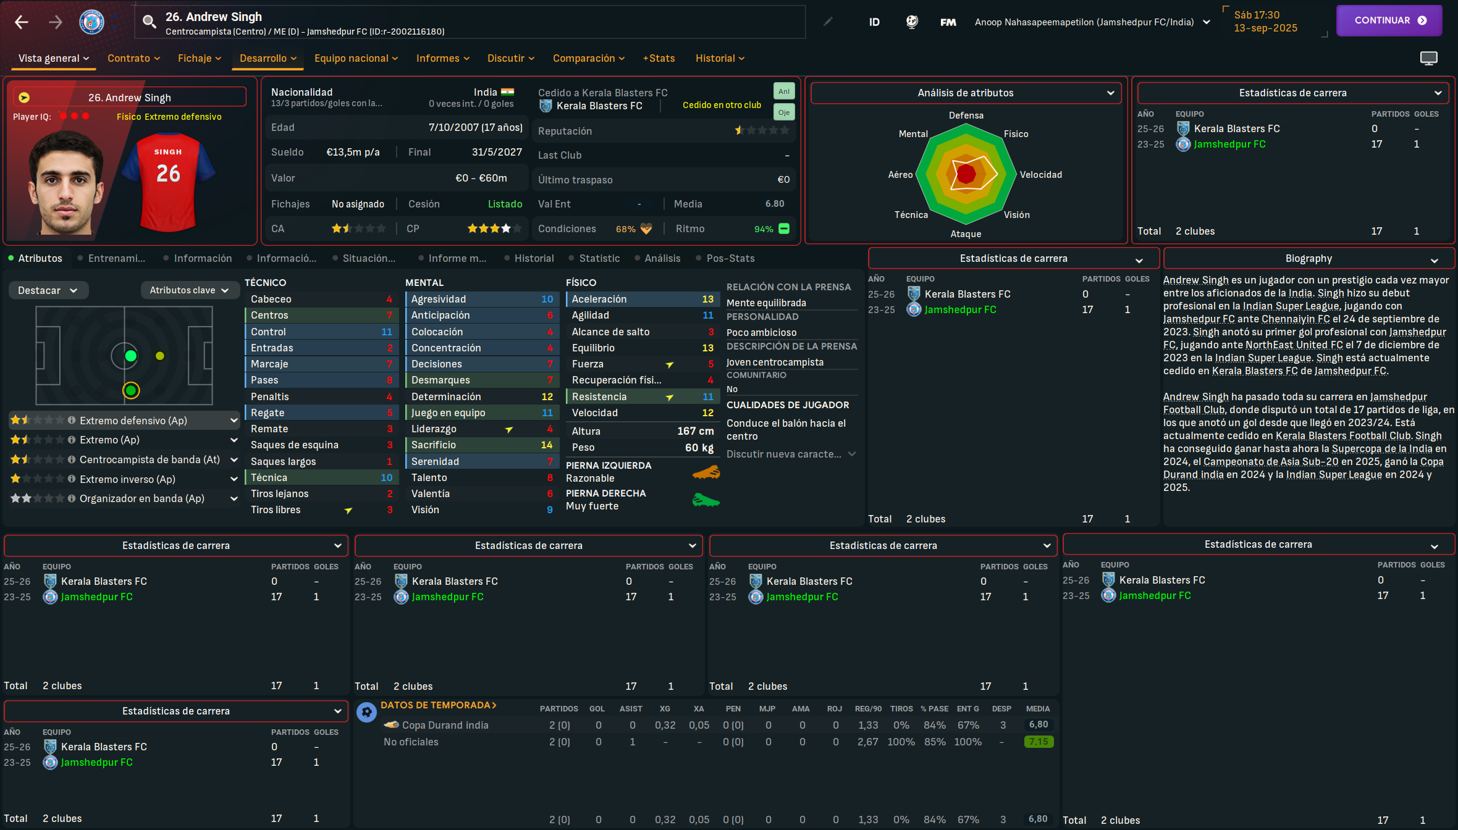Click the info icon for Extremo defensivo (Ap)
Viewport: 1458px width, 830px height.
(72, 421)
